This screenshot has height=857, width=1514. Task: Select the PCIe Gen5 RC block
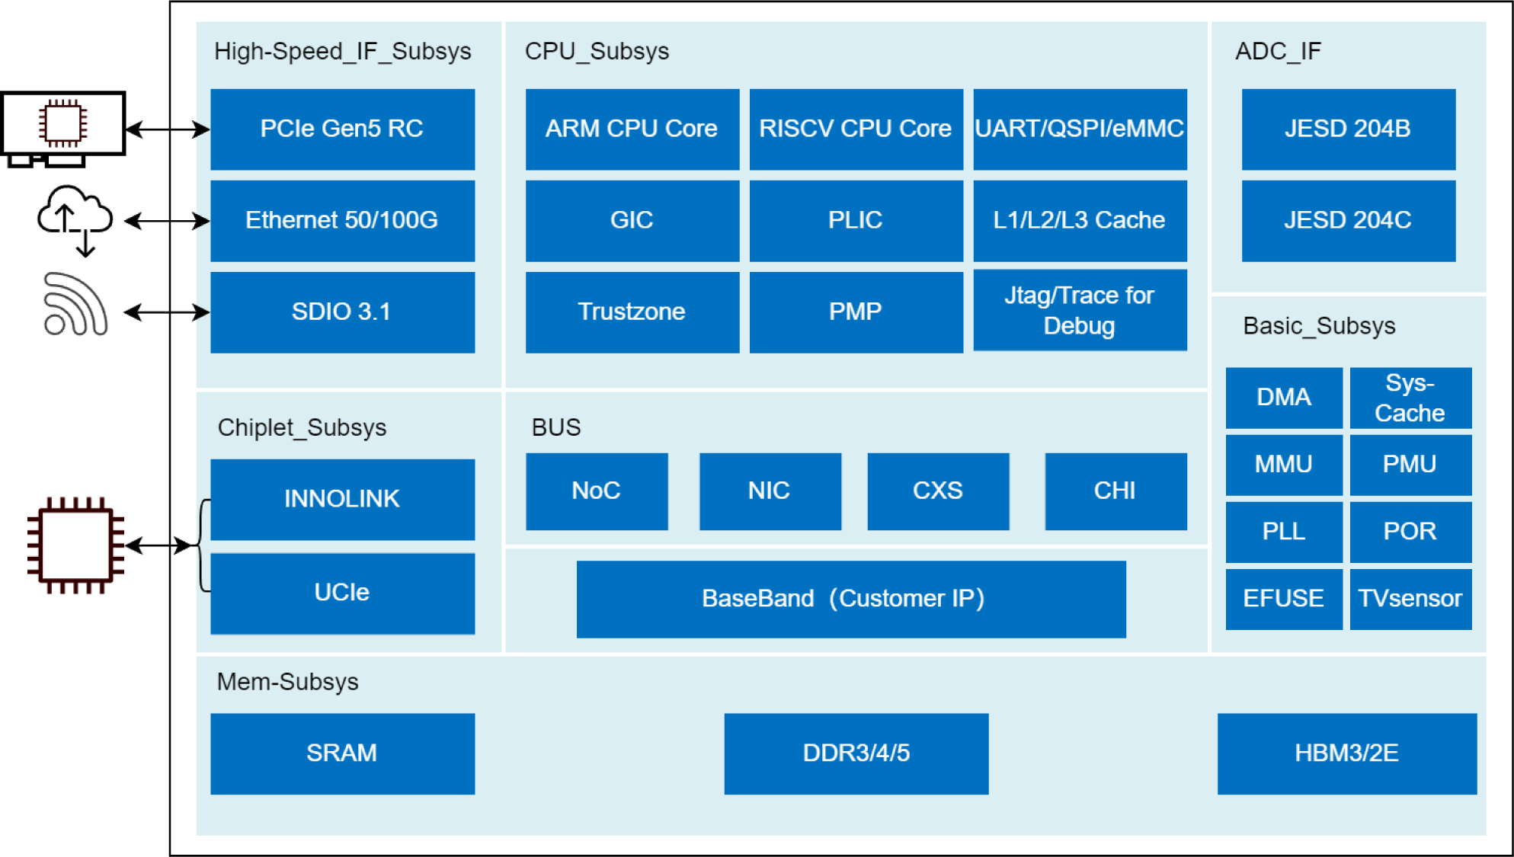[342, 130]
